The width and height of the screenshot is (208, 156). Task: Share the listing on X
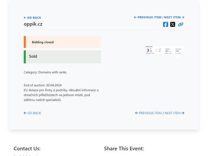pos(173,24)
